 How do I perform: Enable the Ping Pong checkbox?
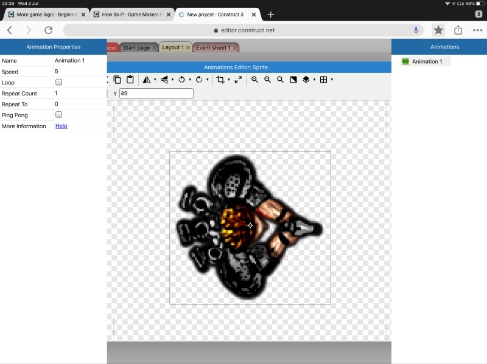point(58,115)
